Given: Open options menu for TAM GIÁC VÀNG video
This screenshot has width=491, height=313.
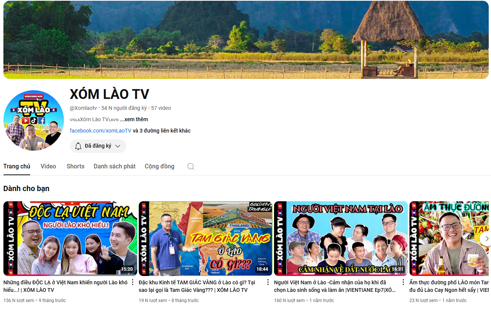Looking at the screenshot, I should pos(268,282).
